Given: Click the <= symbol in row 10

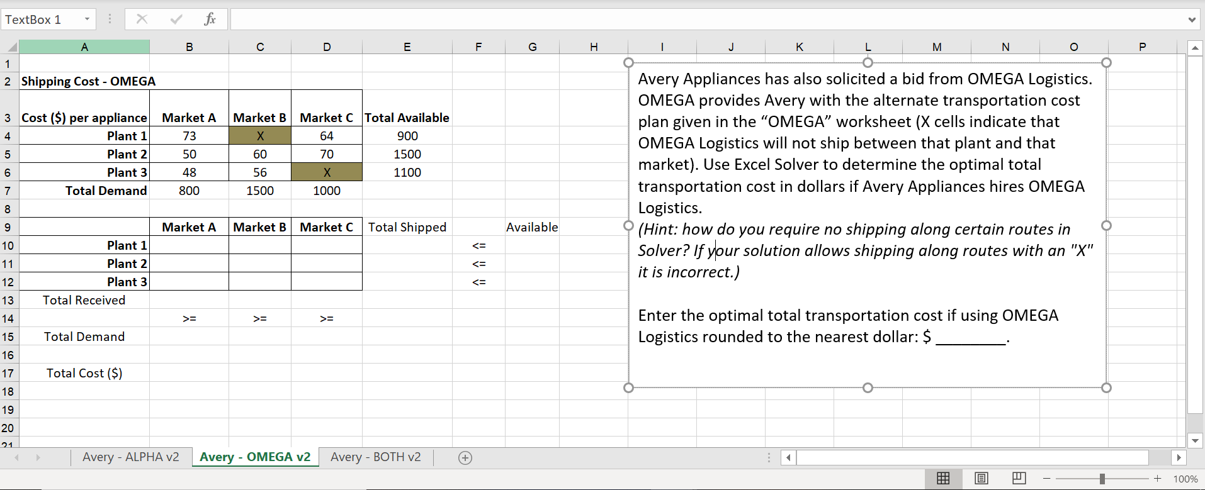Looking at the screenshot, I should [478, 245].
